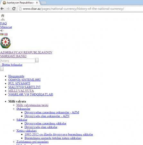The height and width of the screenshot is (145, 143).
Task: Click the browser back arrow
Action: pos(2,9)
